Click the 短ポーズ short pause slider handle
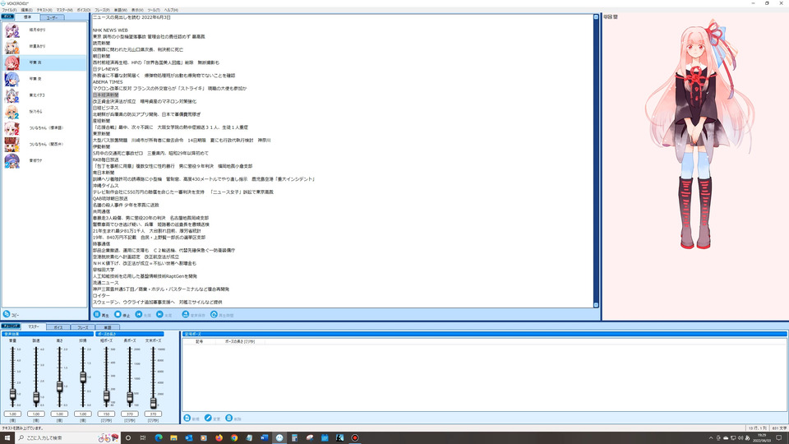This screenshot has width=789, height=444. click(x=106, y=396)
